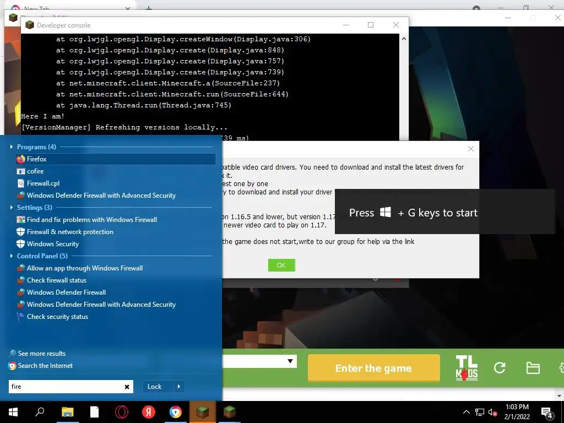Image resolution: width=564 pixels, height=423 pixels.
Task: Open Windows Defender Firewall with Advanced Security under Programs
Action: click(x=96, y=196)
